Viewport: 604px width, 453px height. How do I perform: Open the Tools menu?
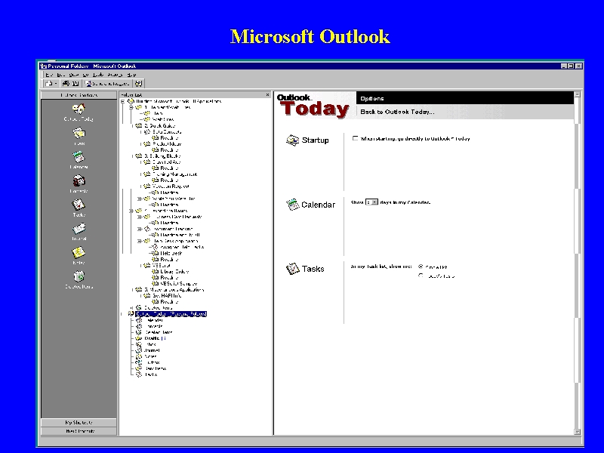point(98,75)
